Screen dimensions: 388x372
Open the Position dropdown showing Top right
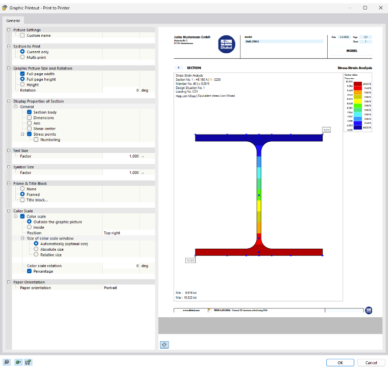coord(129,233)
